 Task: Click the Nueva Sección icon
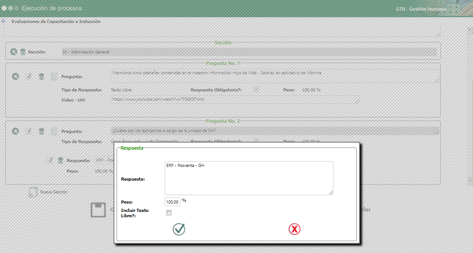pyautogui.click(x=33, y=192)
